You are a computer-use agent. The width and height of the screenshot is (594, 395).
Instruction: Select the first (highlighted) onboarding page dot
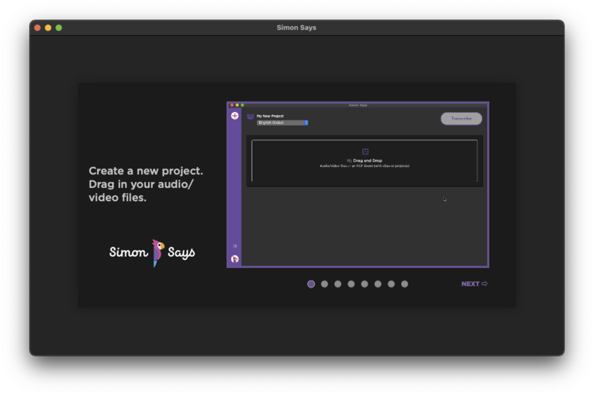pyautogui.click(x=311, y=284)
